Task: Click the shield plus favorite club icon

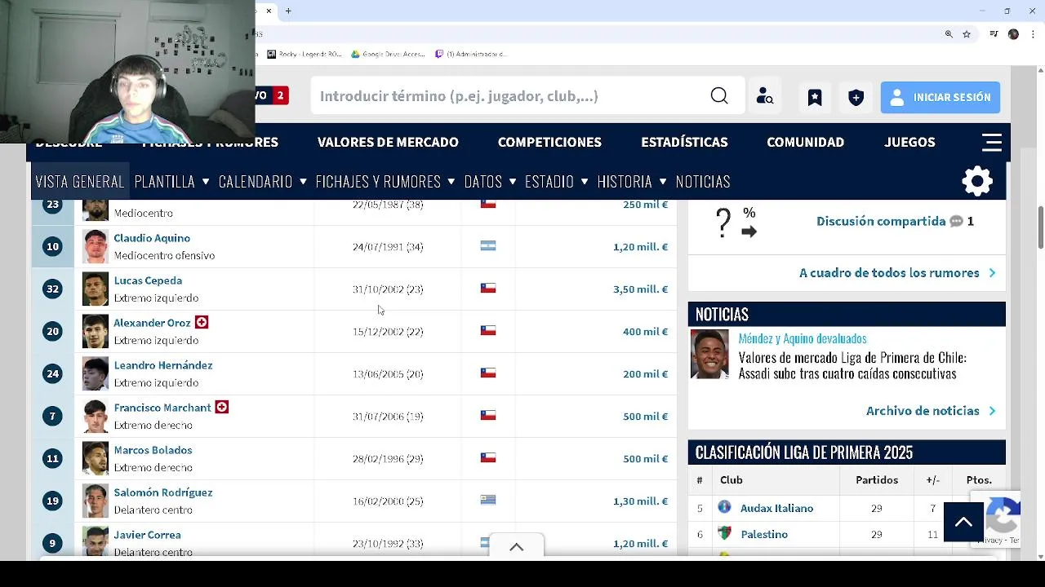Action: [x=856, y=97]
